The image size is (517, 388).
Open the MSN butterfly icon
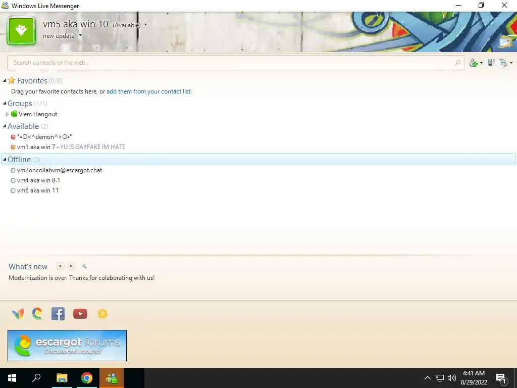coord(18,314)
